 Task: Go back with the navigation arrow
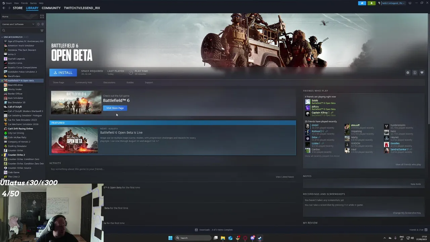4,8
